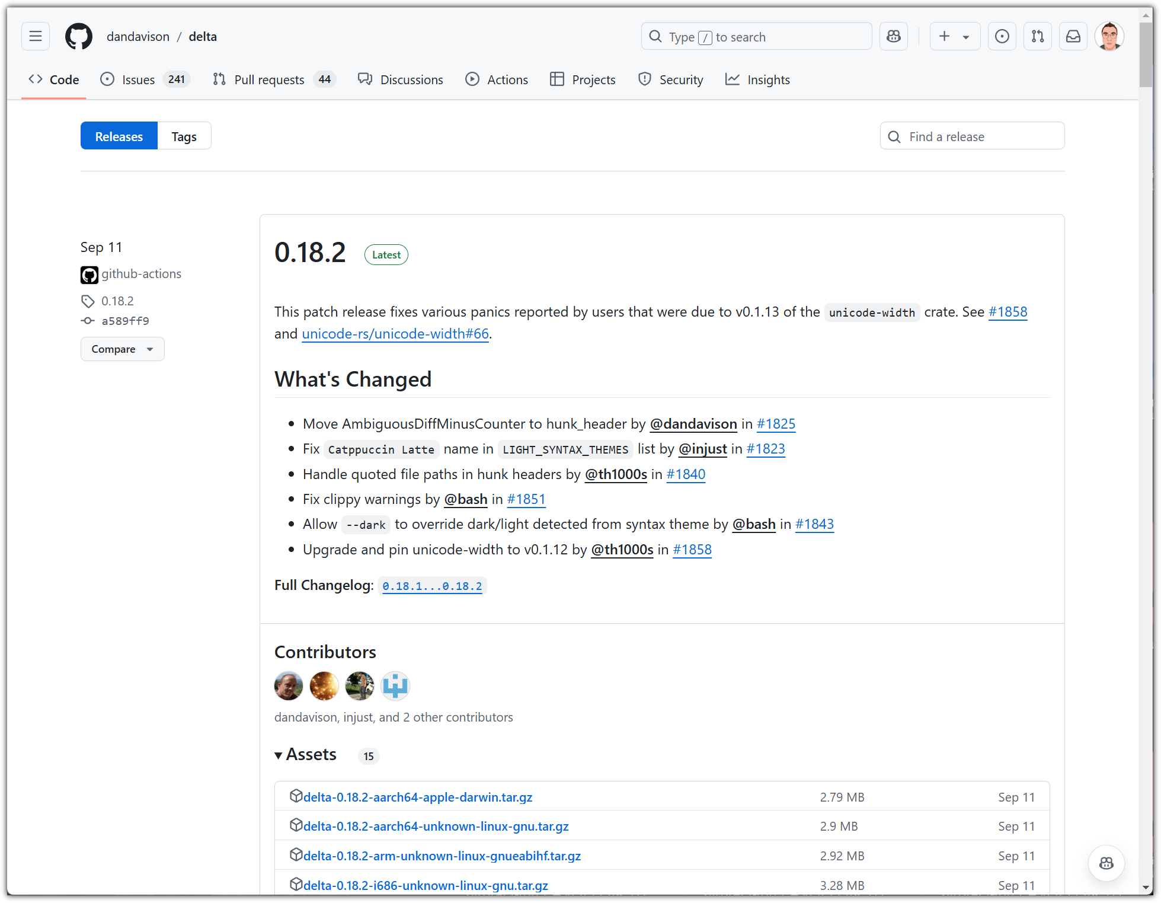Screen dimensions: 1161x903
Task: Open Copilot chat icon in header
Action: tap(894, 37)
